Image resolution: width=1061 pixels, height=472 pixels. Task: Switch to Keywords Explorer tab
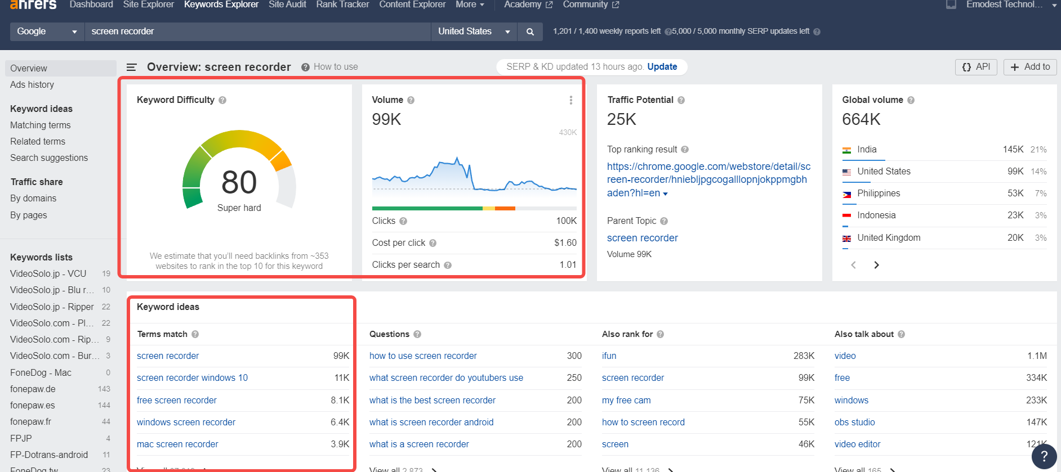(x=221, y=5)
